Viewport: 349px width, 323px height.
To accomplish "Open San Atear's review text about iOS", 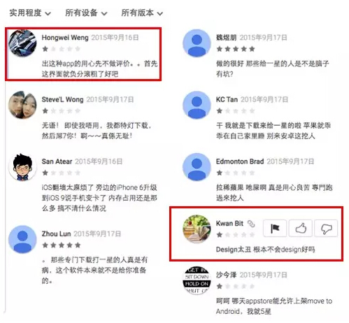I will pos(99,198).
